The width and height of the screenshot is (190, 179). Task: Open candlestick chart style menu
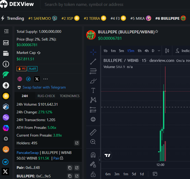(x=167, y=51)
